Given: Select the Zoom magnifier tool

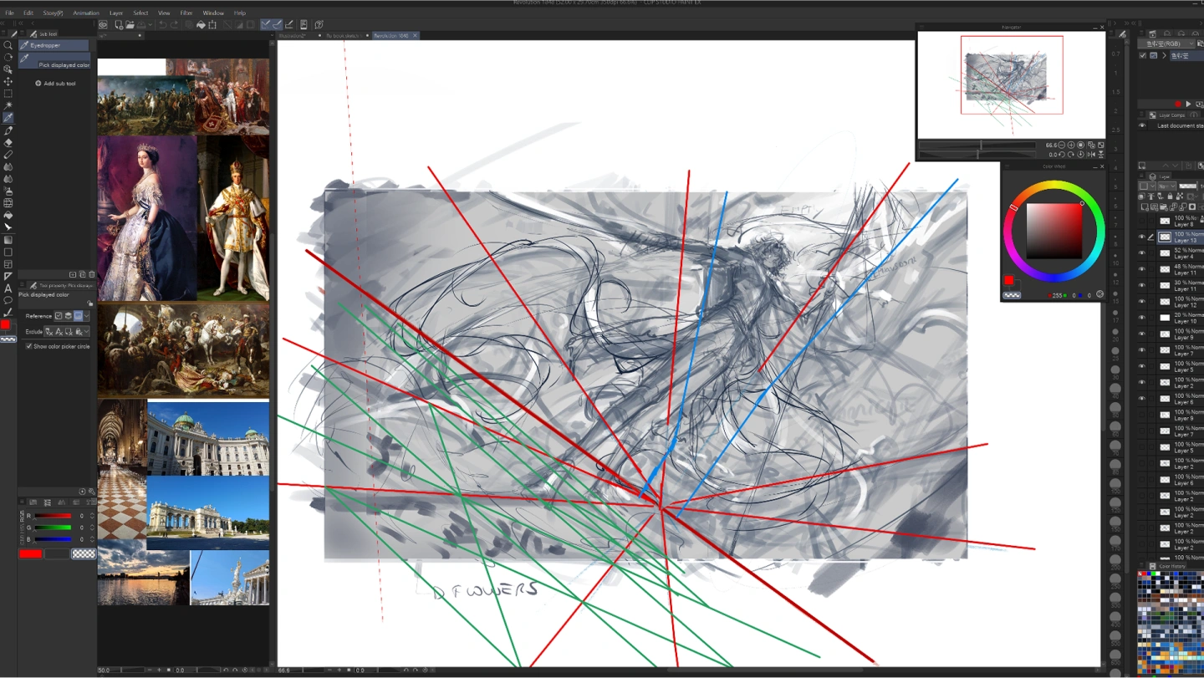Looking at the screenshot, I should (x=8, y=45).
